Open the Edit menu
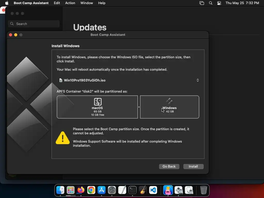This screenshot has width=264, height=198. pyautogui.click(x=57, y=3)
